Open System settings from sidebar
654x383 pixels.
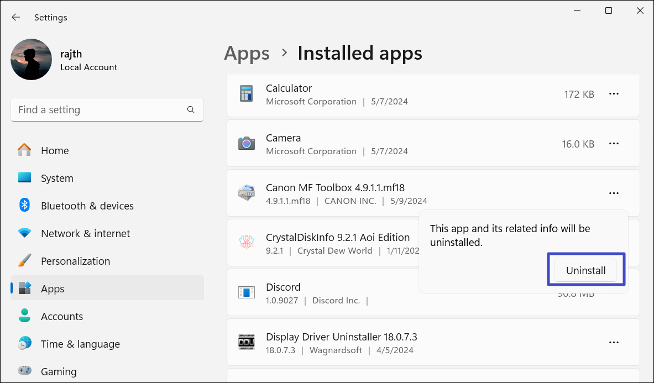coord(56,178)
